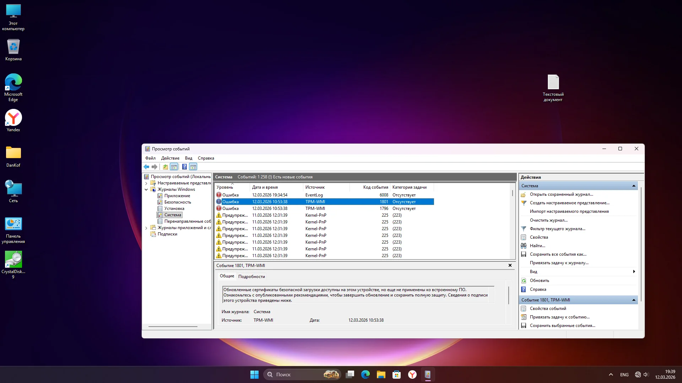Click save icon next to 'Сохранить все события как'
This screenshot has width=682, height=383.
(524, 254)
